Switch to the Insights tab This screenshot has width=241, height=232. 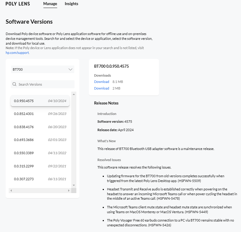(72, 4)
